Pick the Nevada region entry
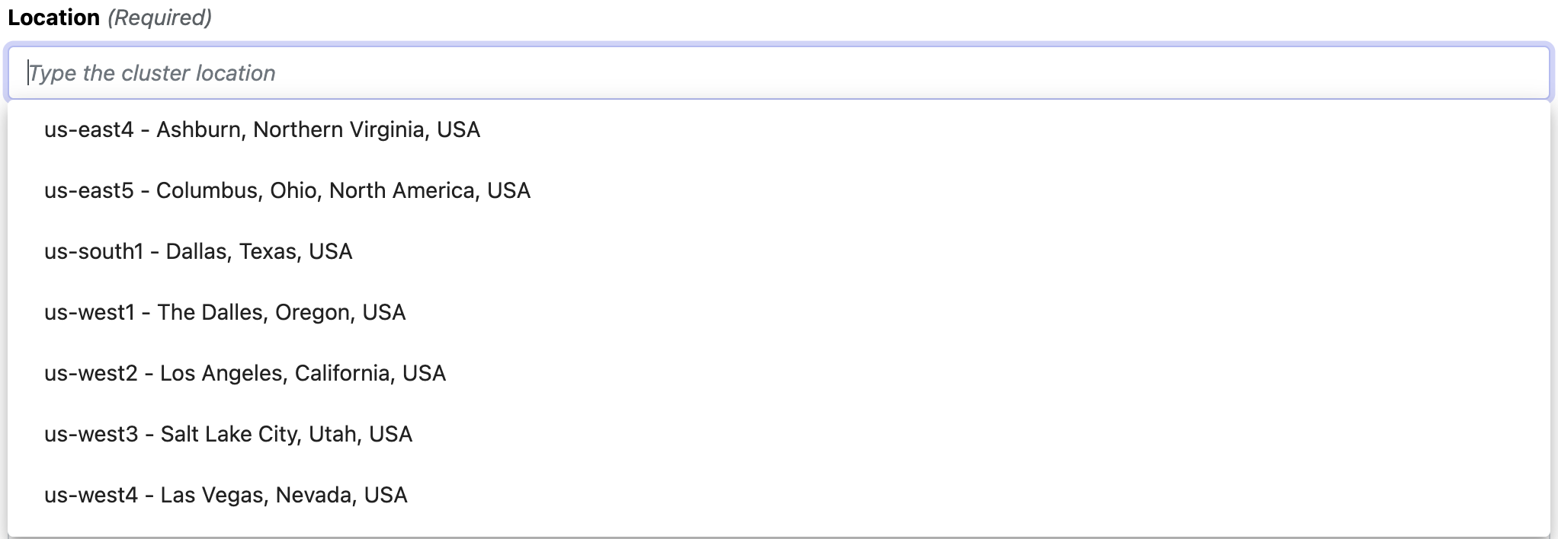 pyautogui.click(x=226, y=495)
